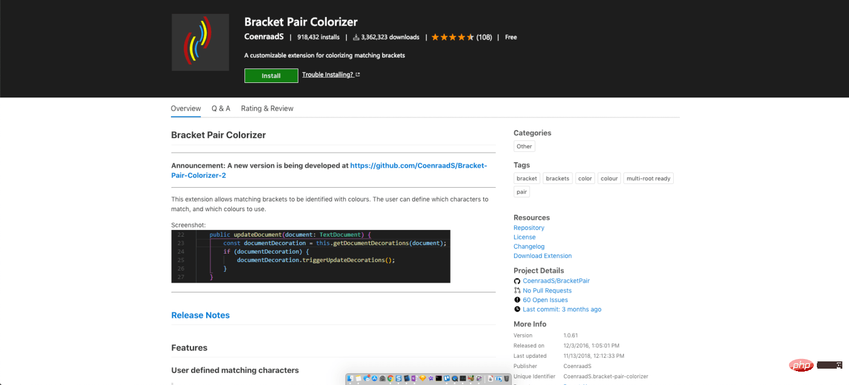The width and height of the screenshot is (849, 385).
Task: Switch to the Overview tab
Action: 186,108
